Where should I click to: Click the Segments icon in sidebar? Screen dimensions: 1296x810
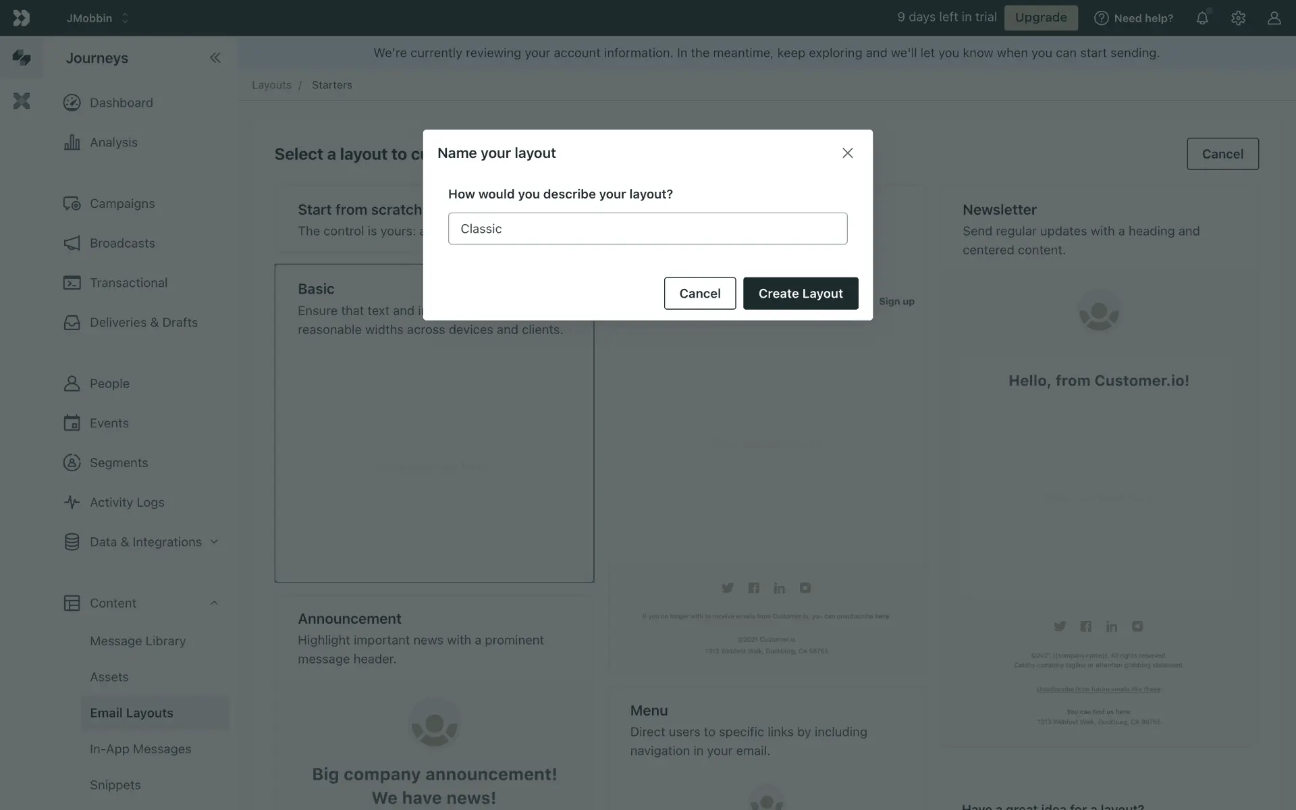click(72, 462)
